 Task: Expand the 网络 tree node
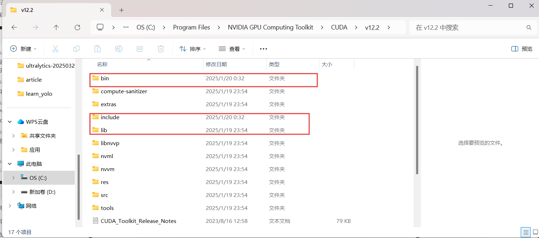tap(10, 206)
